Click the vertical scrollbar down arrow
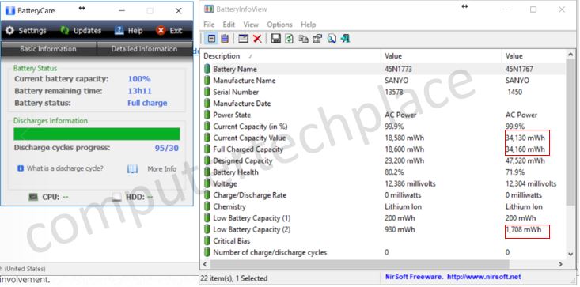 point(571,254)
